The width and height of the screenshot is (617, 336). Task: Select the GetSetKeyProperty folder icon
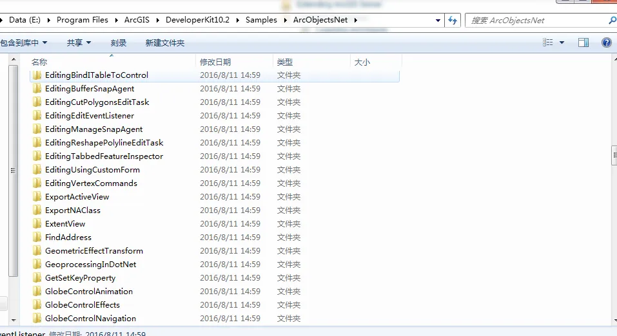click(x=37, y=278)
